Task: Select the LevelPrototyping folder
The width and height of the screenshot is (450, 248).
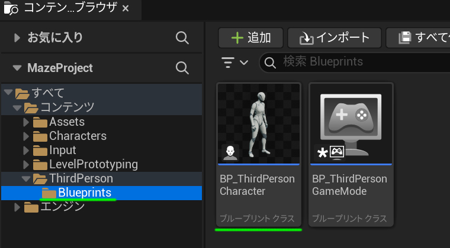Action: [102, 165]
